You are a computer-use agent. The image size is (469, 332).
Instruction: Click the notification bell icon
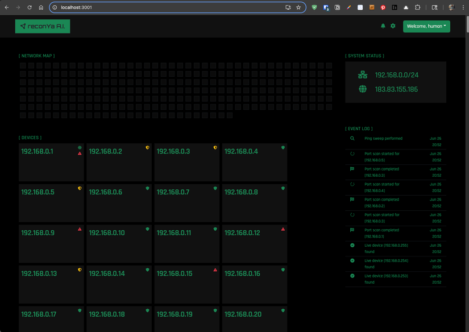click(383, 26)
